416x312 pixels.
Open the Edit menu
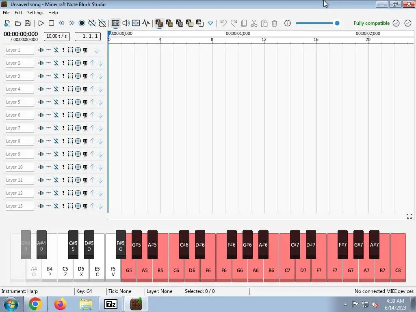(x=18, y=13)
